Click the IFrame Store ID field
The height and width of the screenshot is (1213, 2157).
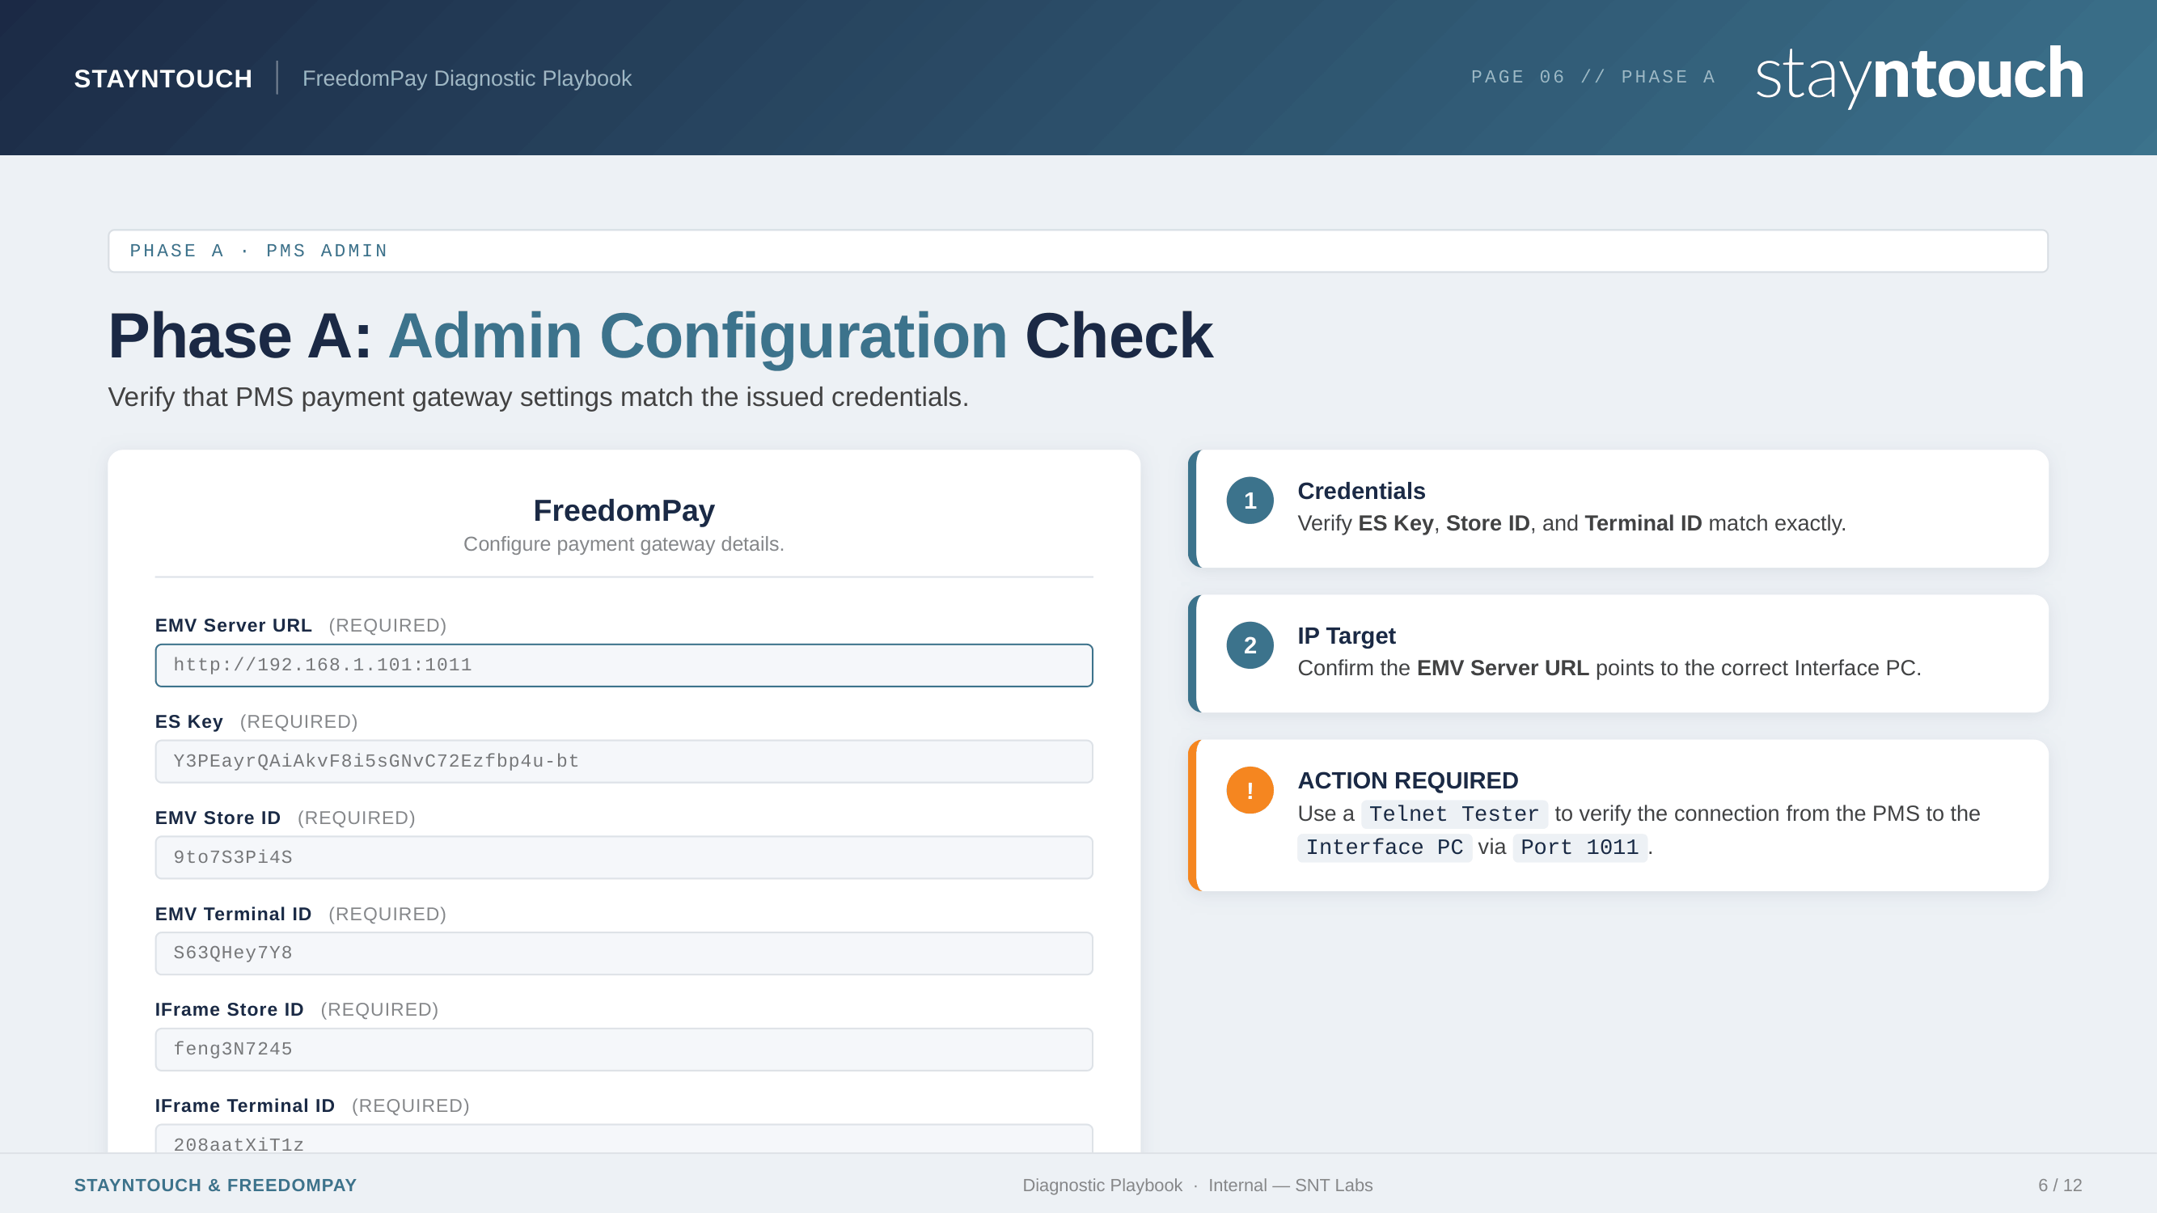coord(623,1049)
